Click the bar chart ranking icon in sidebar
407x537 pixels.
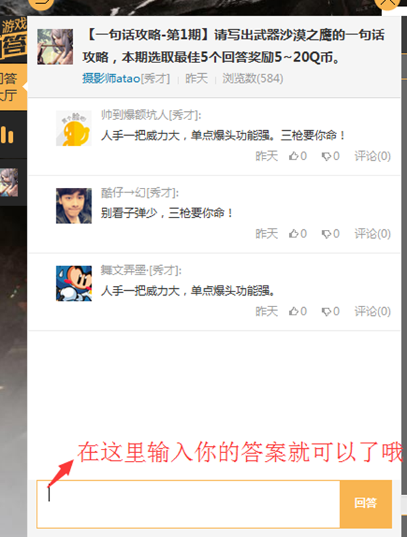(x=7, y=135)
